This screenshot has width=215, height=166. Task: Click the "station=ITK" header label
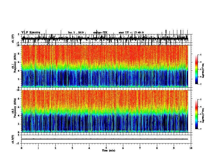click(x=100, y=33)
